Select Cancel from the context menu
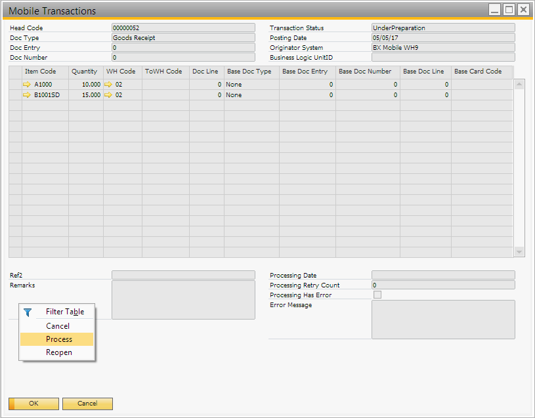 coord(58,326)
